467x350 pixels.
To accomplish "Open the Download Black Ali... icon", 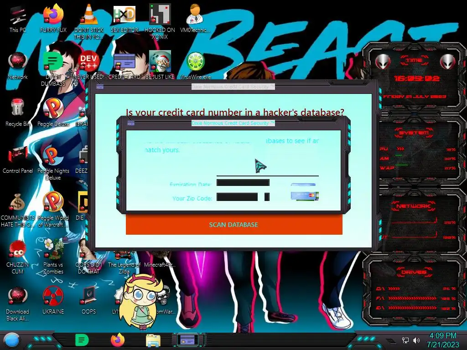I will point(18,304).
